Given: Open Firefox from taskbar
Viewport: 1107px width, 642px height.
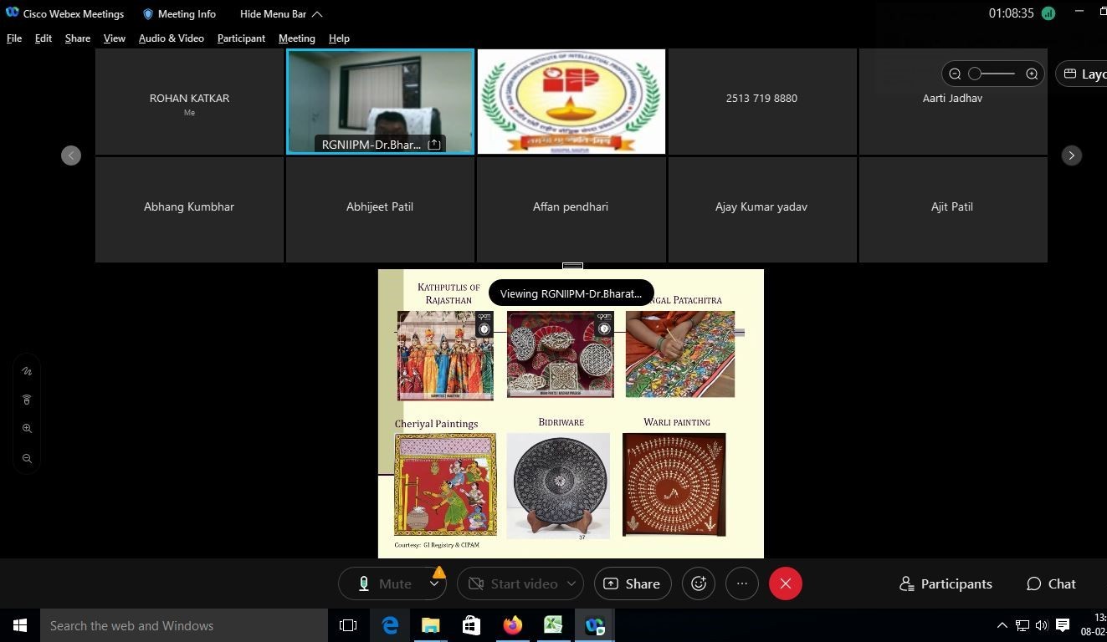Looking at the screenshot, I should 512,625.
